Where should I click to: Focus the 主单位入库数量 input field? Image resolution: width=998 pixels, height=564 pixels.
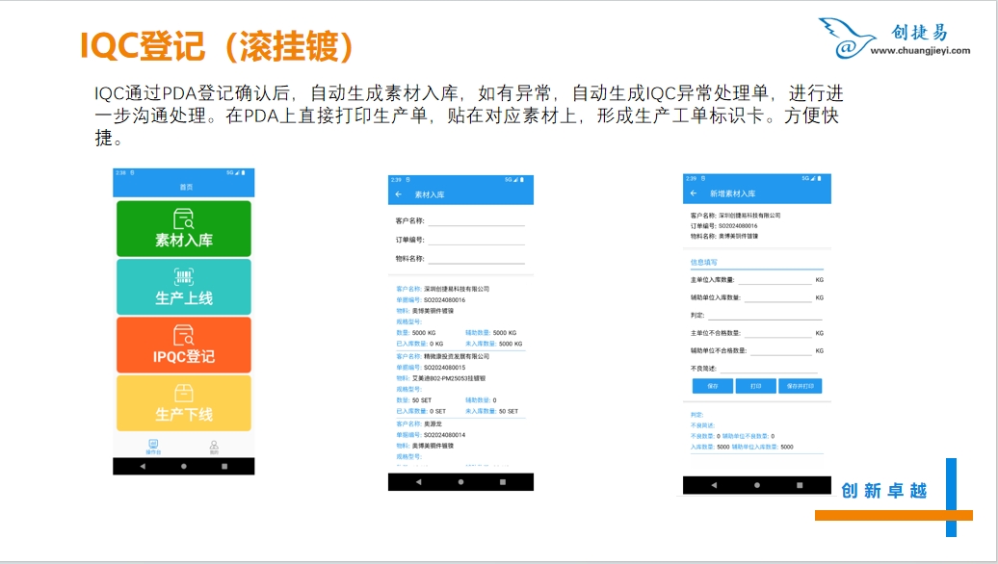[x=775, y=279]
